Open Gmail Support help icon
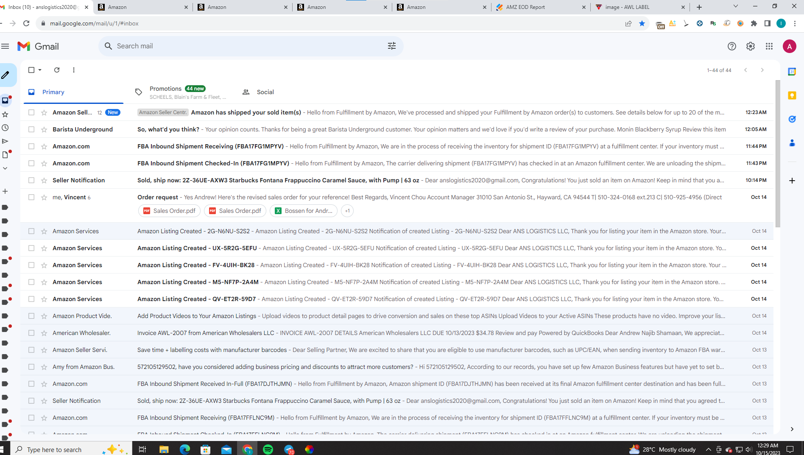804x455 pixels. coord(732,46)
